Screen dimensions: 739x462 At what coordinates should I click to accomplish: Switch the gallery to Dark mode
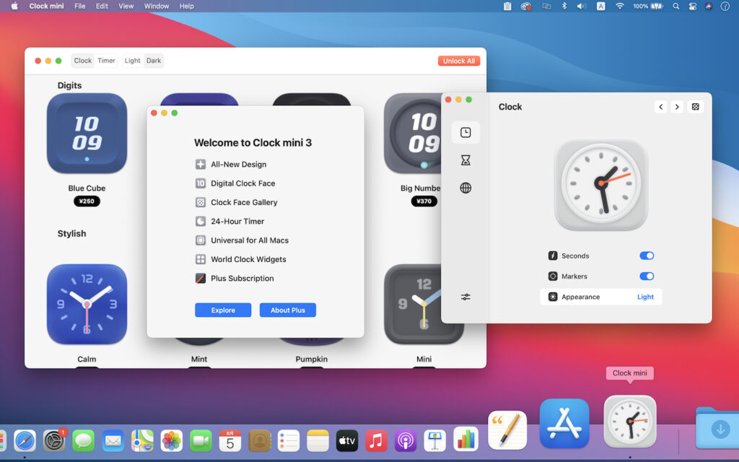(x=153, y=61)
